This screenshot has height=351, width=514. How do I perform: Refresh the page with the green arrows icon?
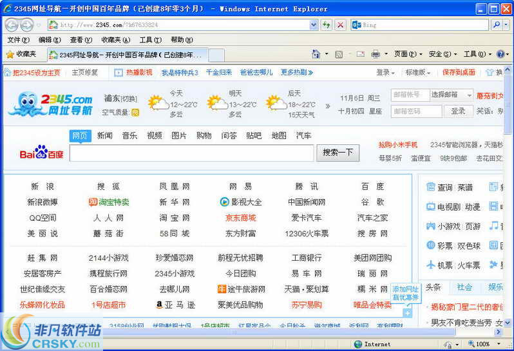pos(326,24)
